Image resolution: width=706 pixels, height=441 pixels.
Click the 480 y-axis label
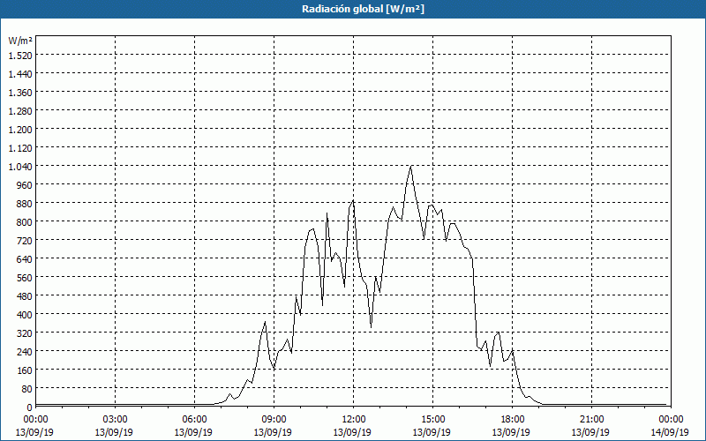(x=25, y=296)
